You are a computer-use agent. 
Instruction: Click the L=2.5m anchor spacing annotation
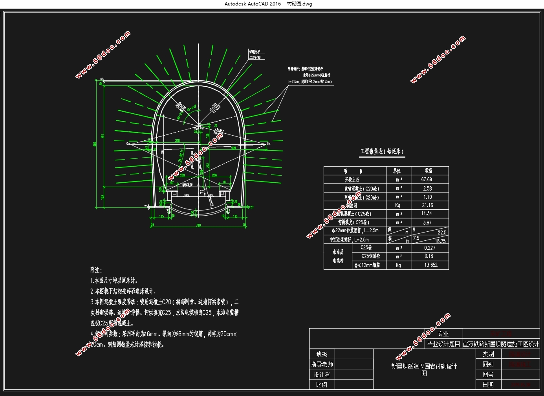[310, 82]
